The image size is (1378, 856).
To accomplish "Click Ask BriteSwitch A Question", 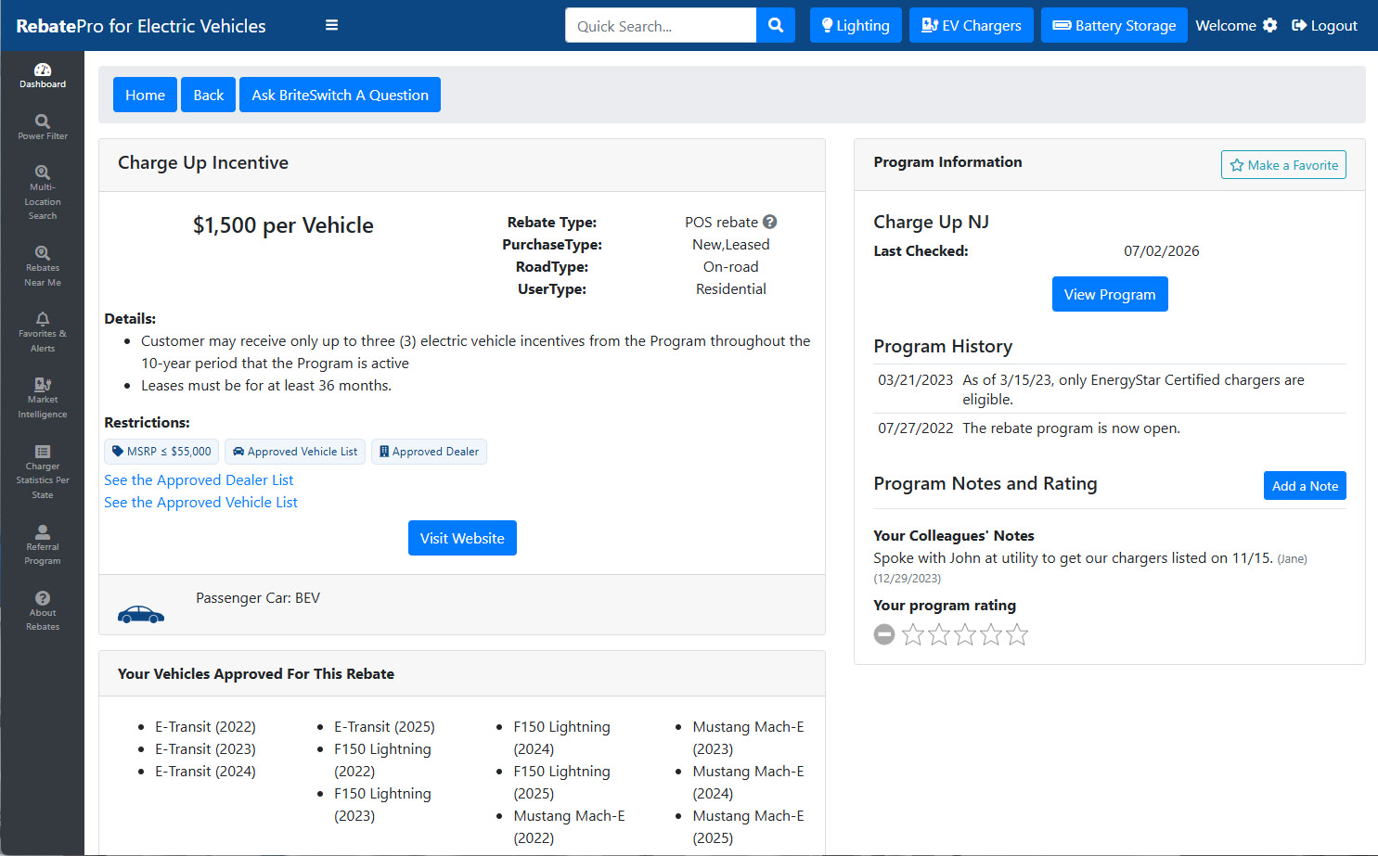I will coord(340,95).
